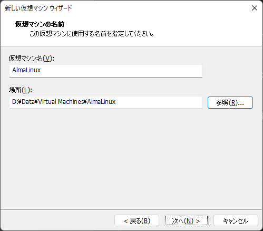Click the underlined N in the 次へ button
This screenshot has height=231, width=263.
coord(189,221)
